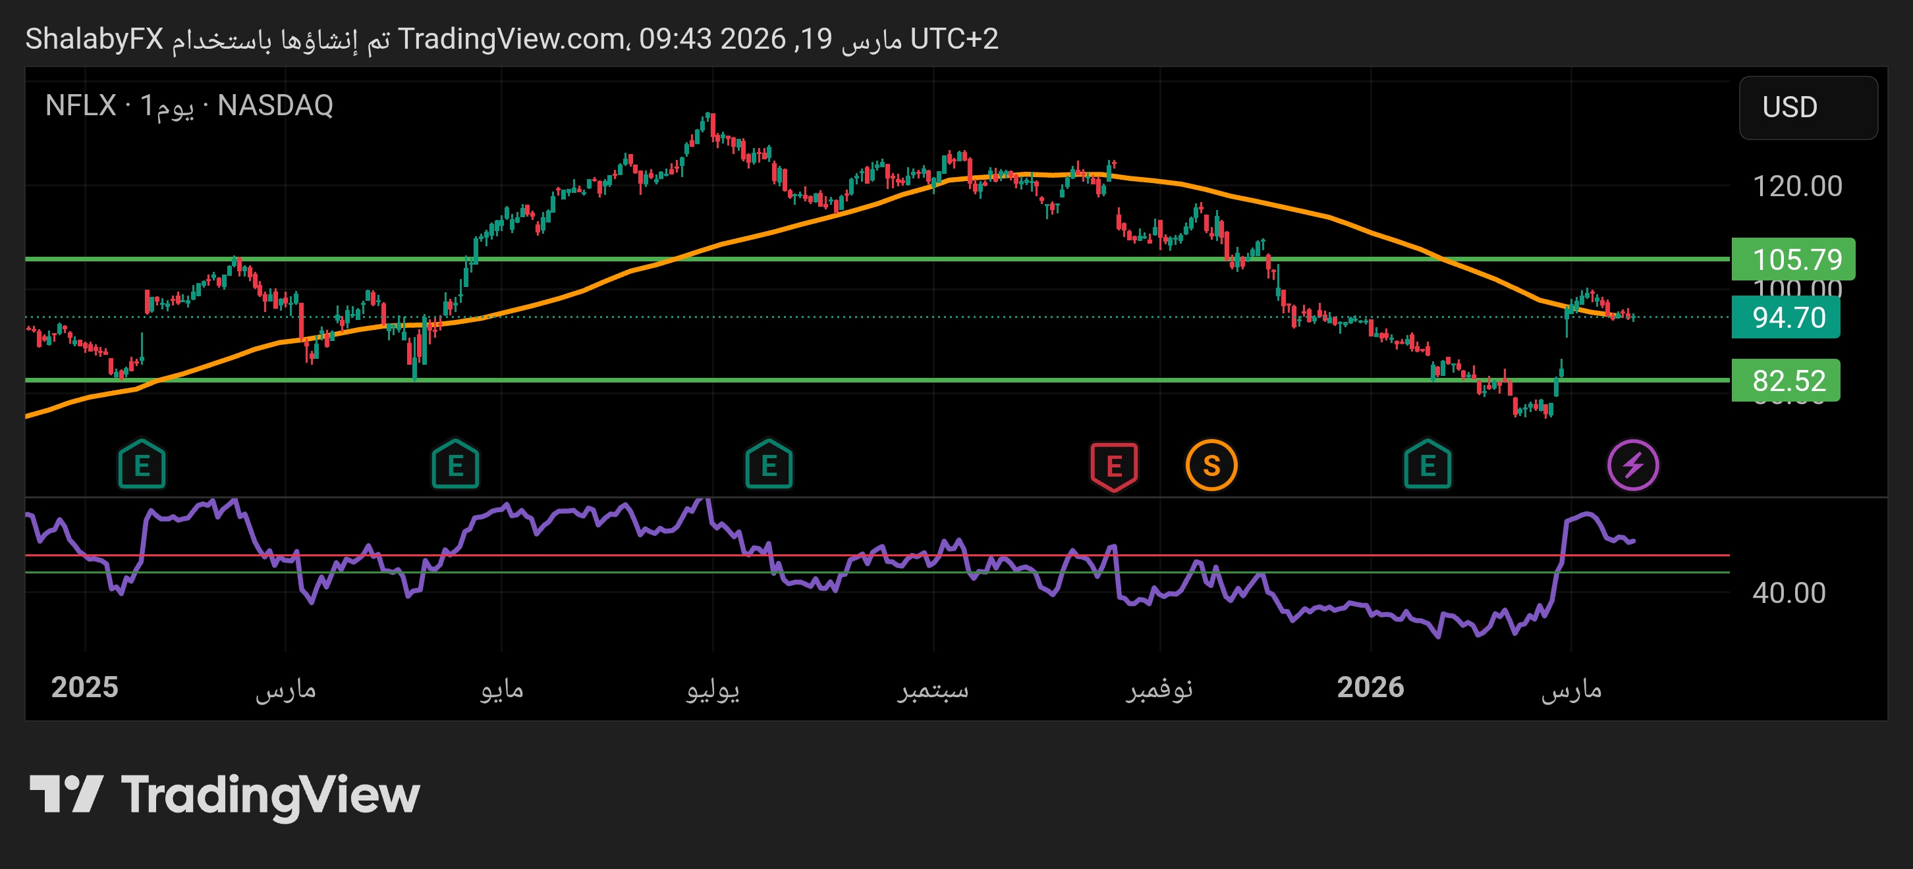The image size is (1913, 869).
Task: Click the first green earnings E marker
Action: (x=142, y=465)
